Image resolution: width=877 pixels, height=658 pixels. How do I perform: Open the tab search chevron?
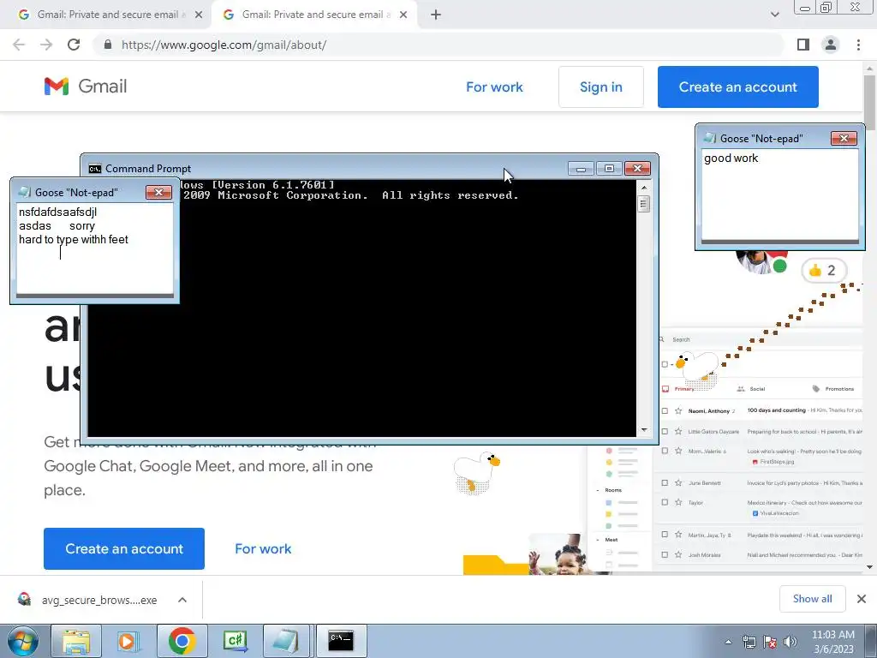pos(774,15)
